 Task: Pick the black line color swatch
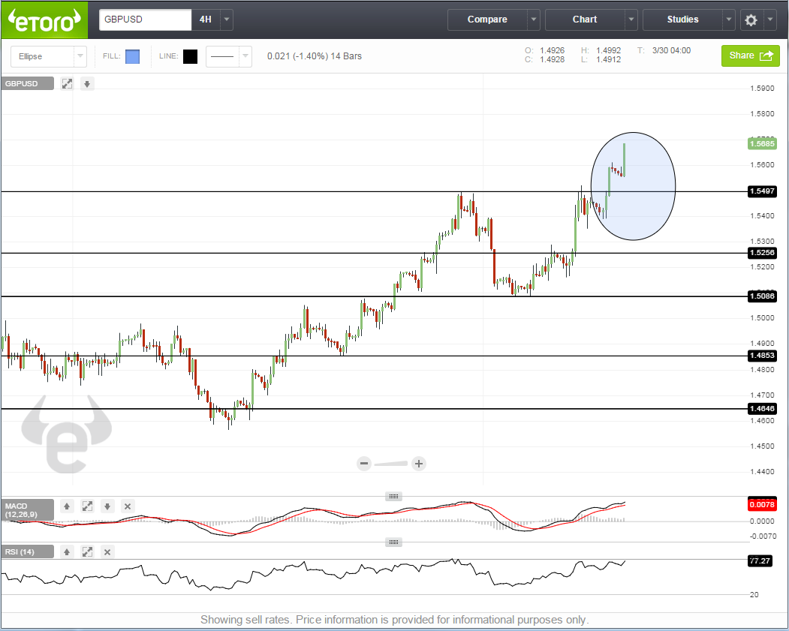click(190, 56)
